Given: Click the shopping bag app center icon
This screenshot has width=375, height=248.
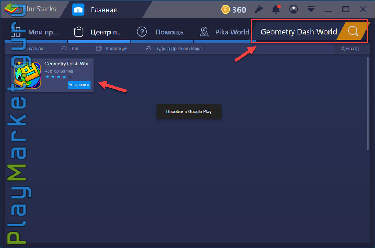Looking at the screenshot, I should (x=79, y=31).
